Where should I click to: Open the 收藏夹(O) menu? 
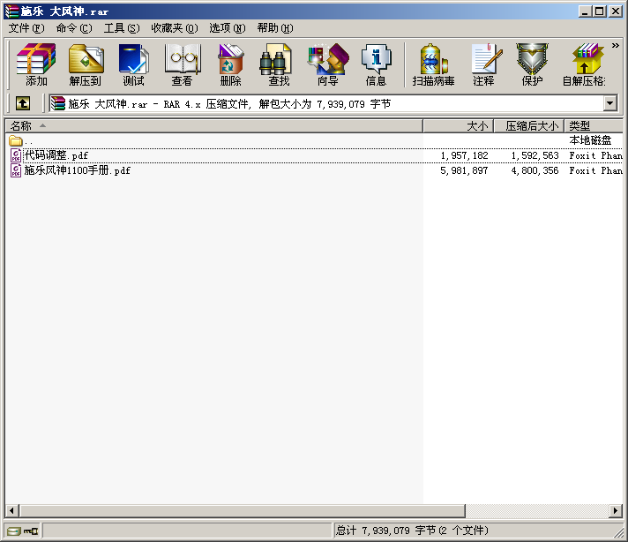[x=175, y=28]
